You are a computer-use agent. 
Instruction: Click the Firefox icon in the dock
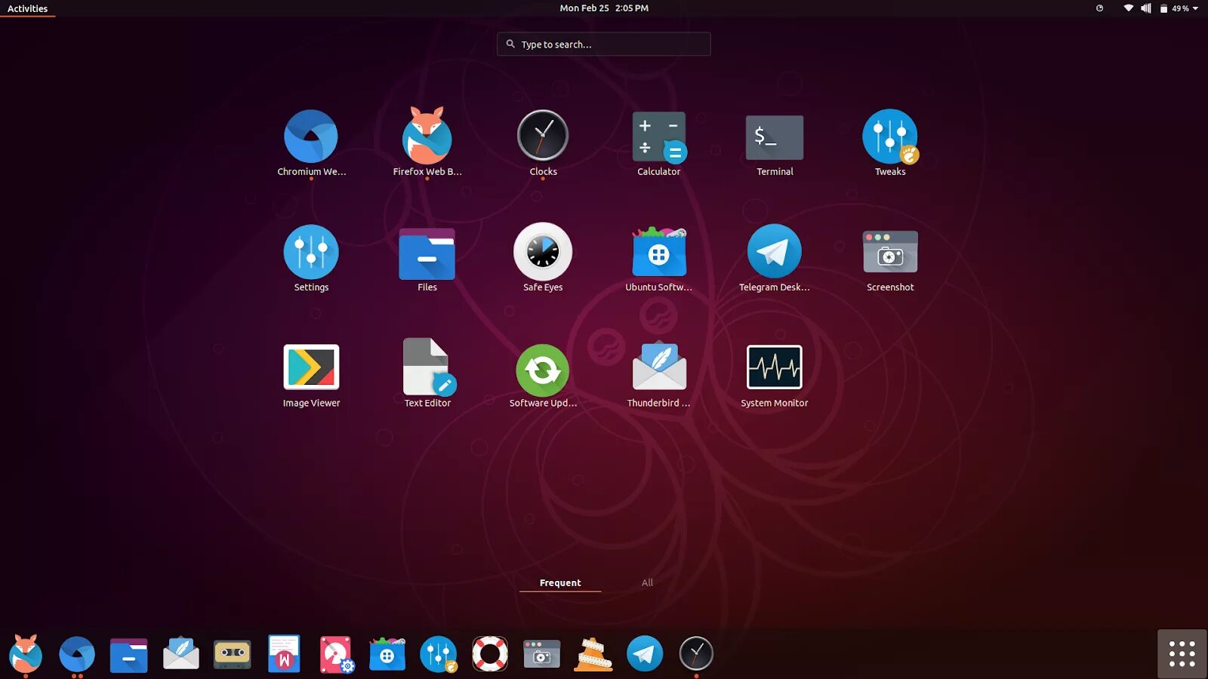pos(26,653)
